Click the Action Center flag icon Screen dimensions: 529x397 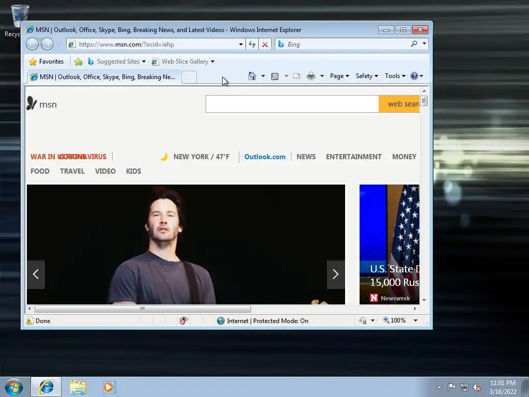coord(452,387)
